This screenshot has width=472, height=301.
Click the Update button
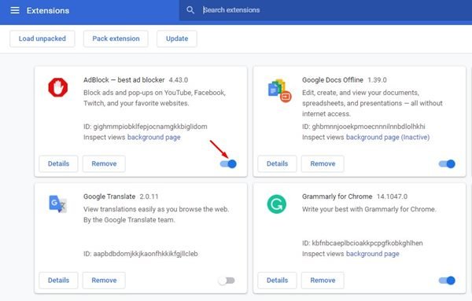tap(177, 39)
